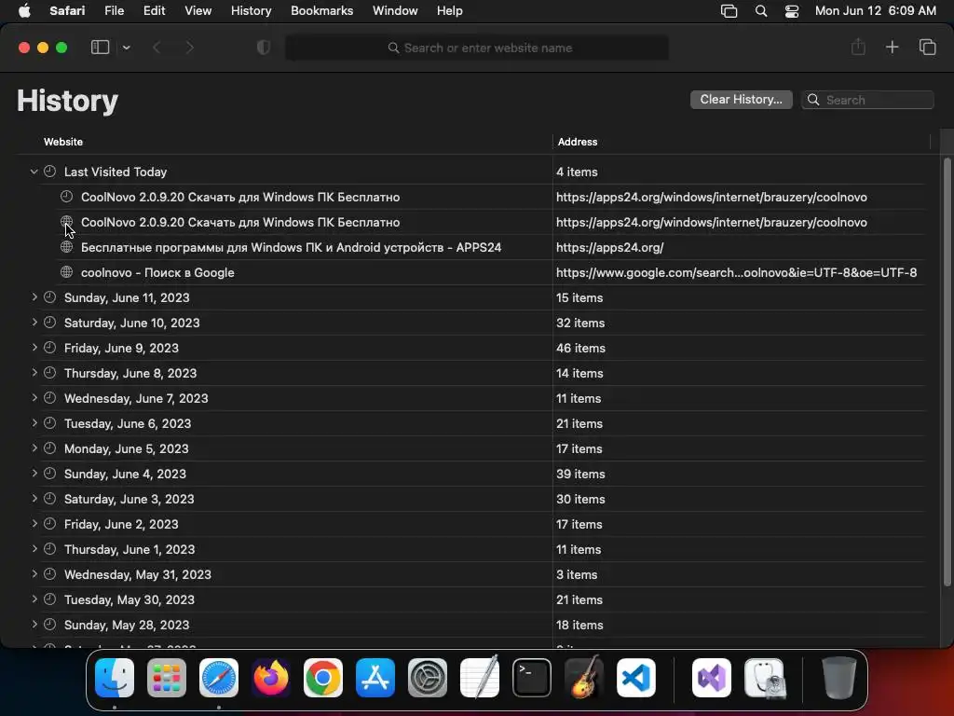The image size is (954, 716).
Task: Expand Wednesday, May 31, 2023
Action: 34,574
